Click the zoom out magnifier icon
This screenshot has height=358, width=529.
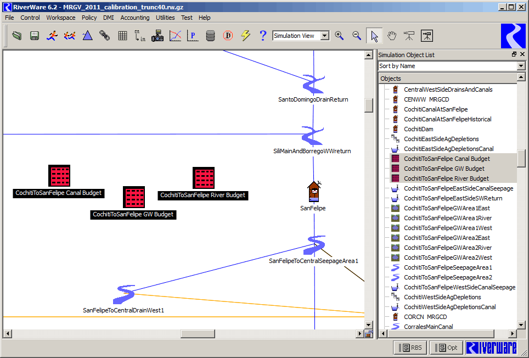(357, 36)
